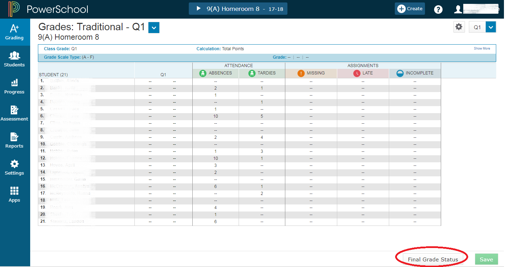Click the Save button

coord(486,259)
